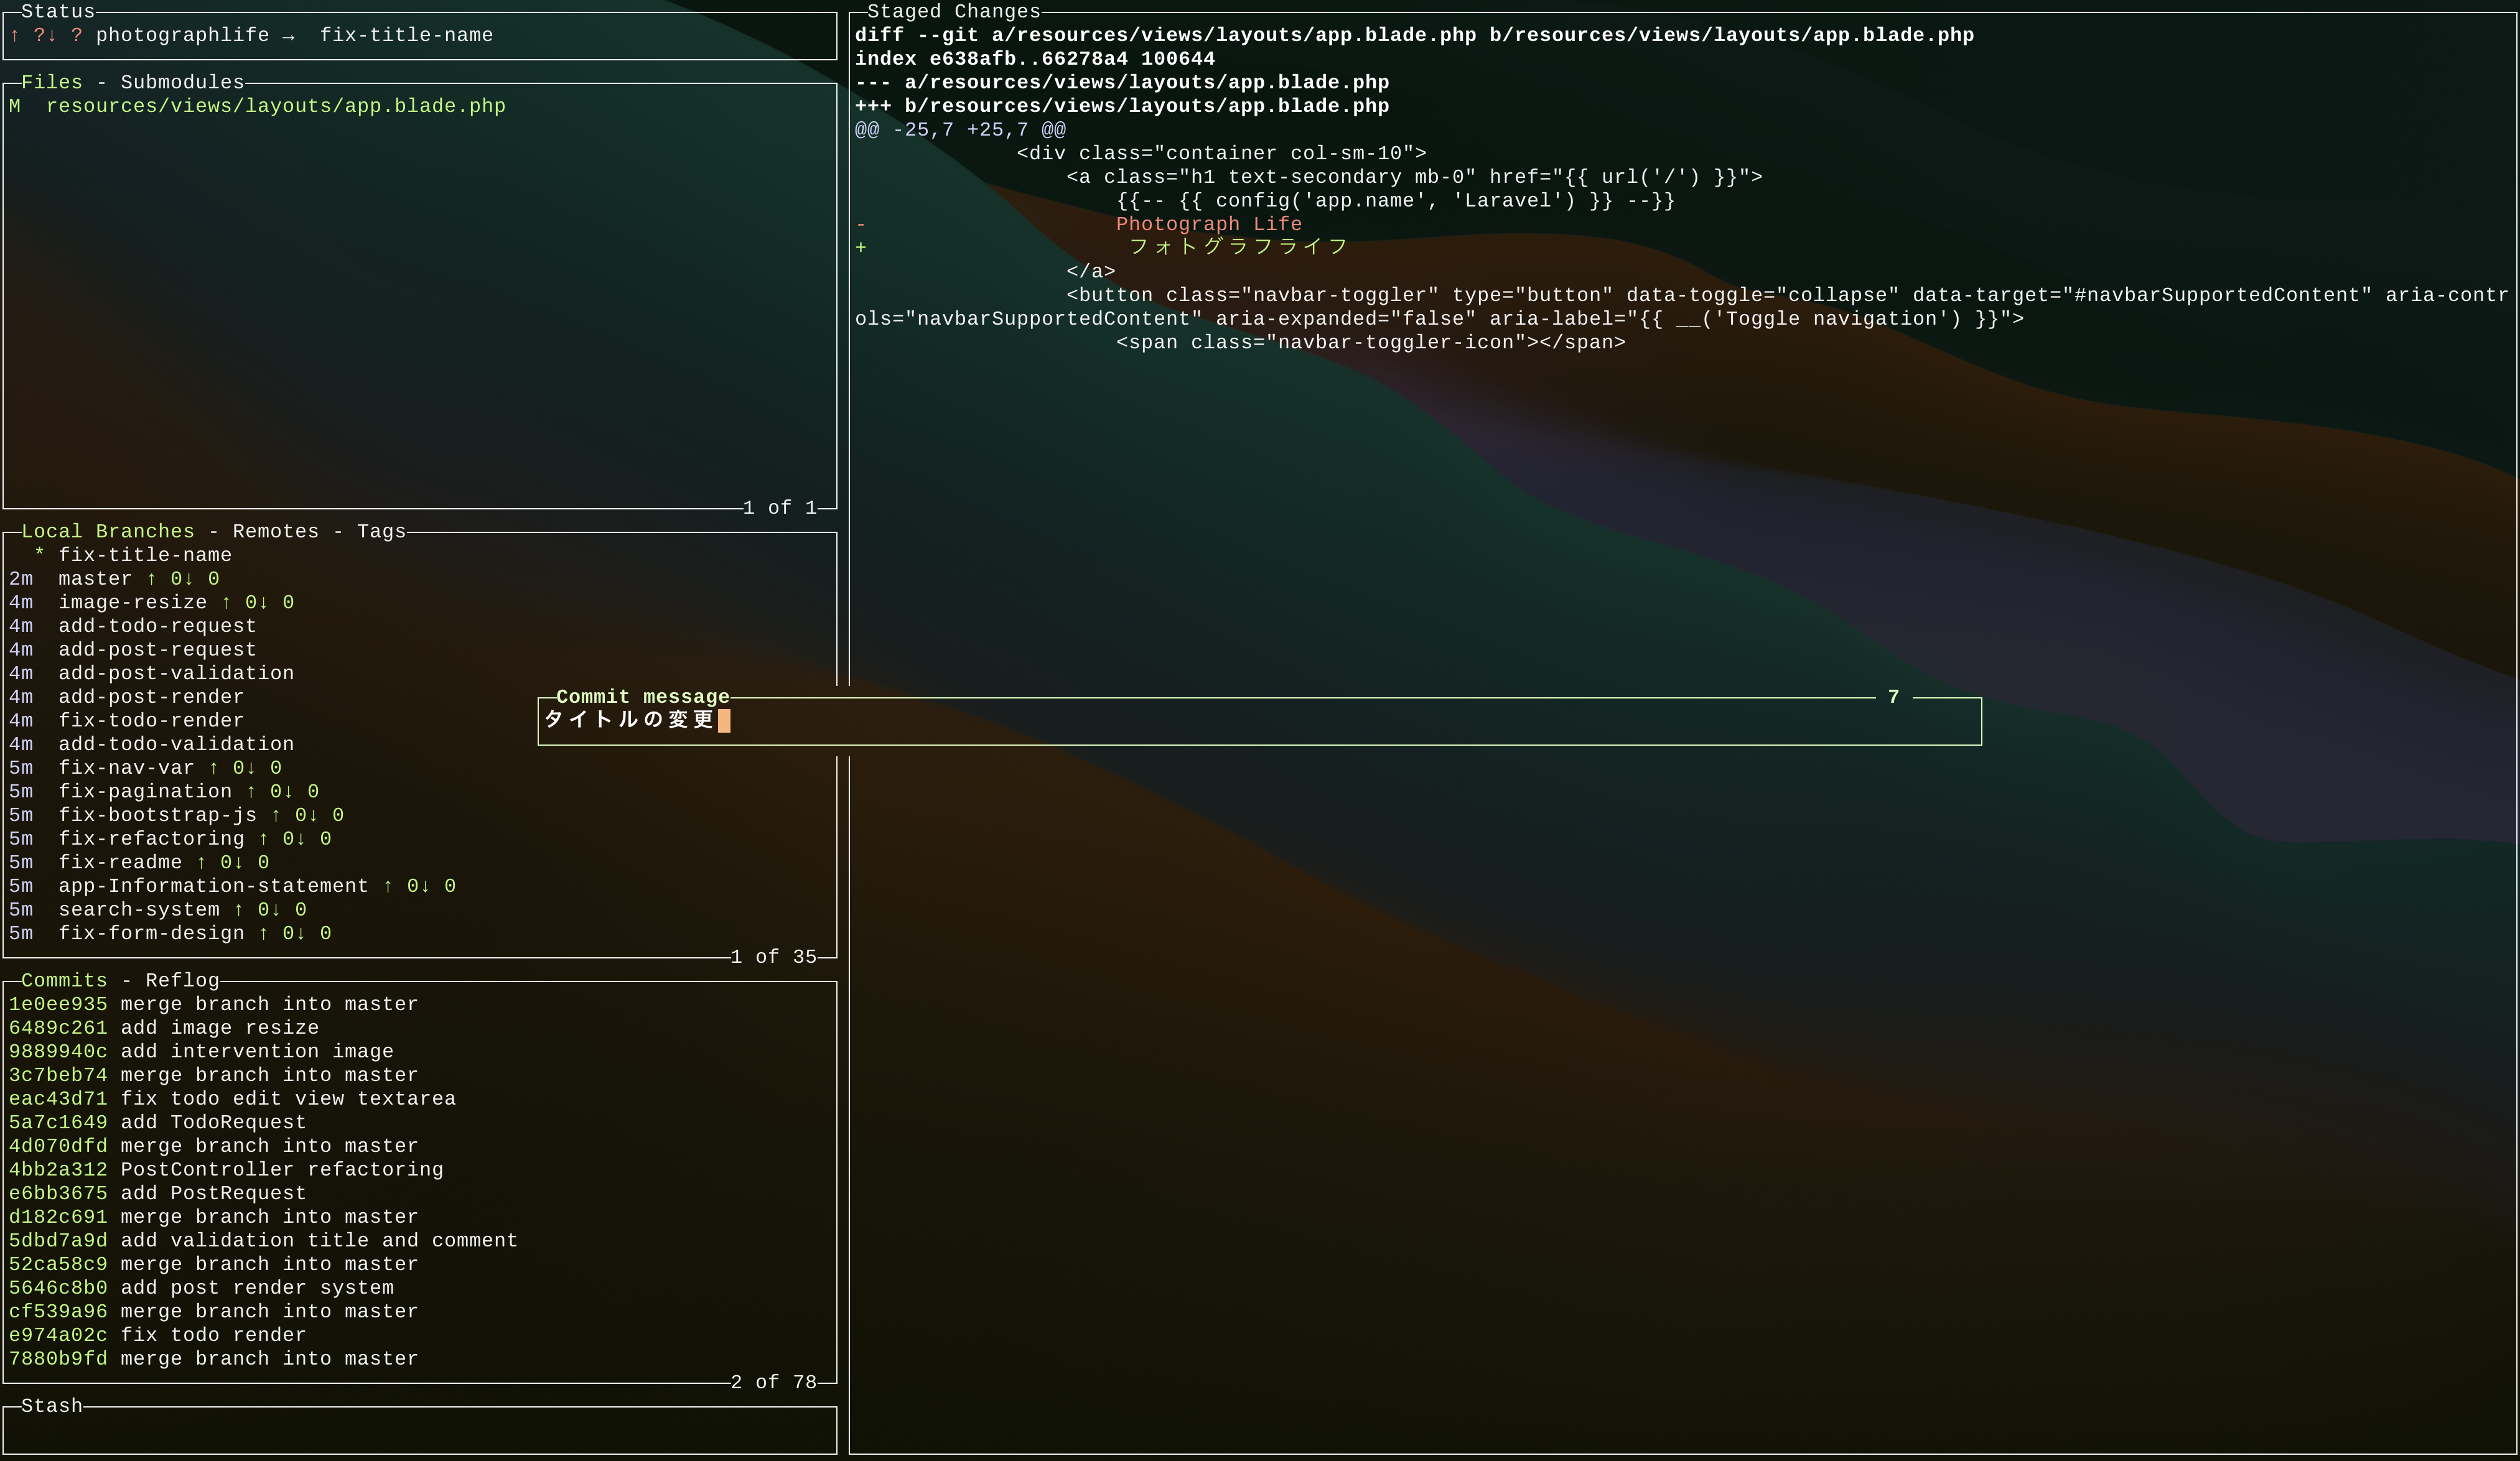Click the arrow between photographlife and fix-title-name
Image resolution: width=2520 pixels, height=1461 pixels.
pos(290,35)
